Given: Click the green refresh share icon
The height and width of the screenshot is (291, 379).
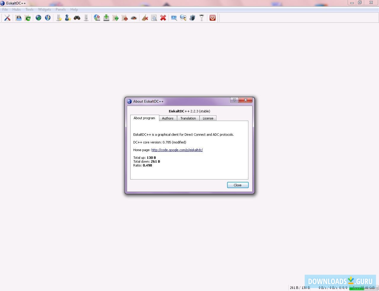Looking at the screenshot, I should pyautogui.click(x=28, y=18).
